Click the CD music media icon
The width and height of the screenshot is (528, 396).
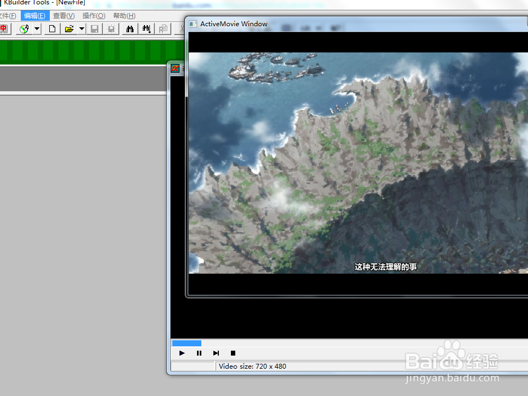tap(24, 29)
